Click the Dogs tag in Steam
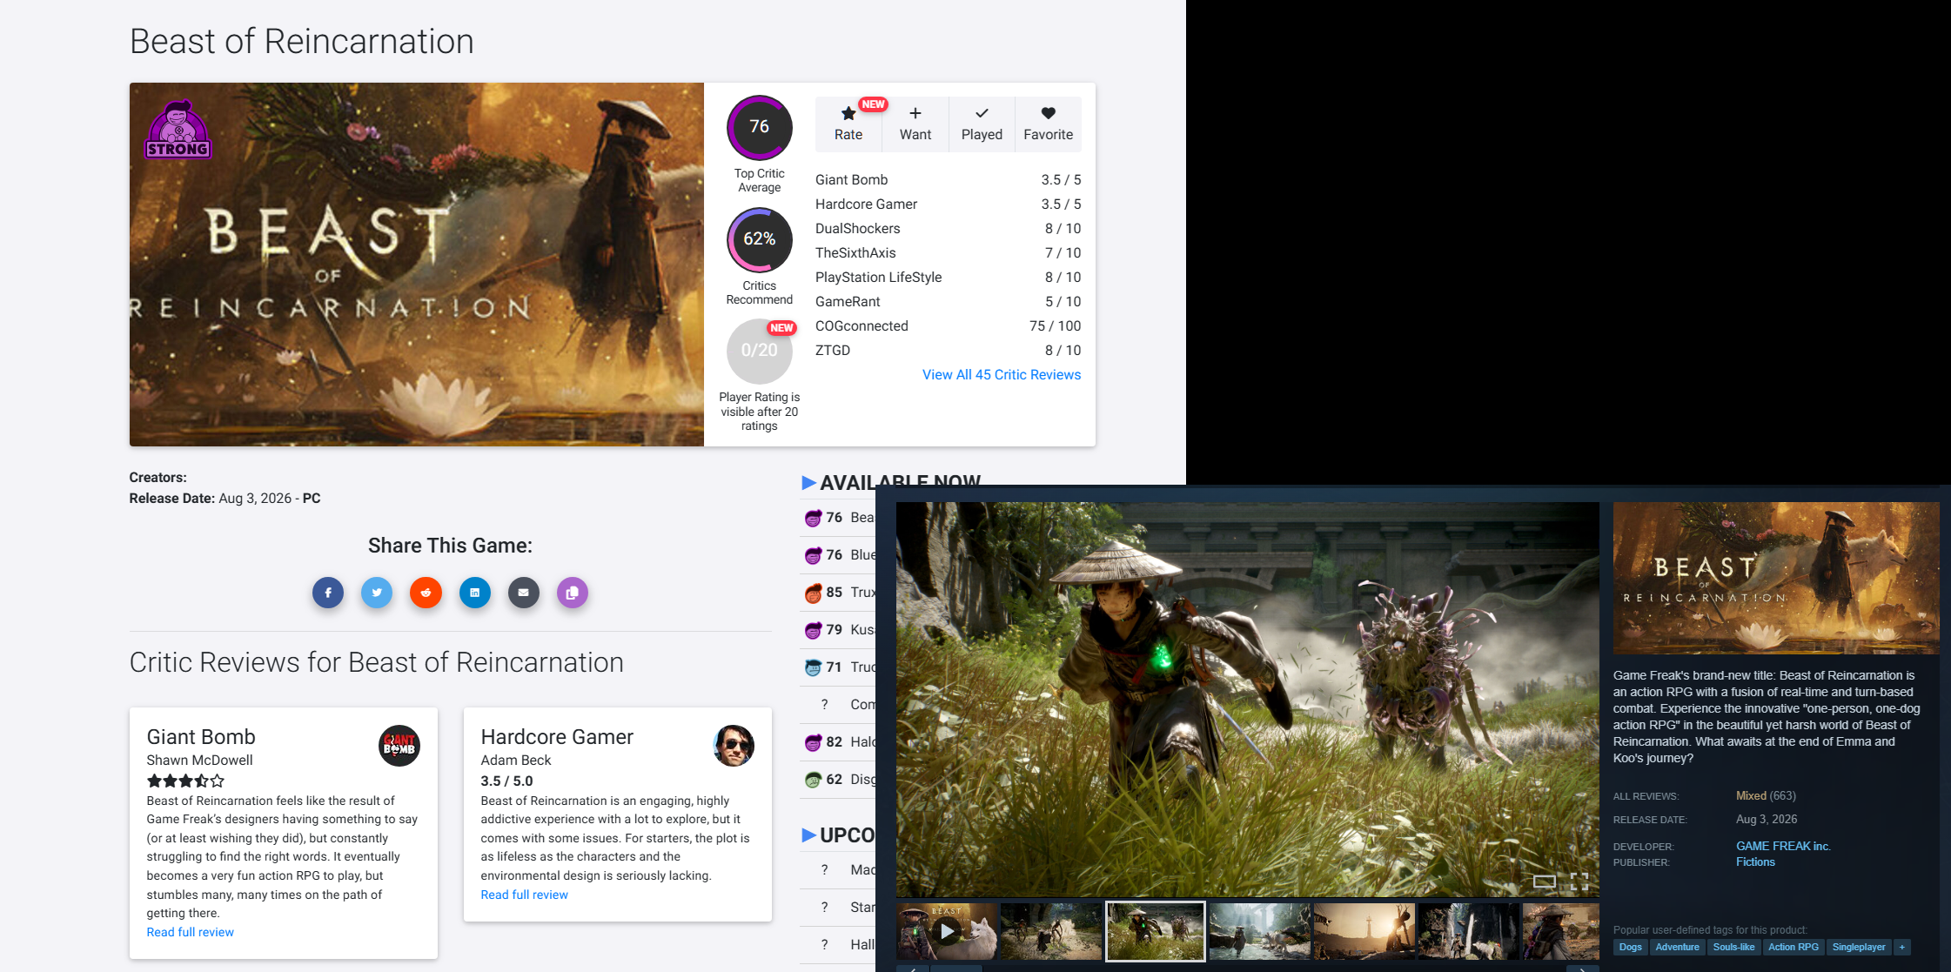The height and width of the screenshot is (972, 1951). click(1631, 948)
